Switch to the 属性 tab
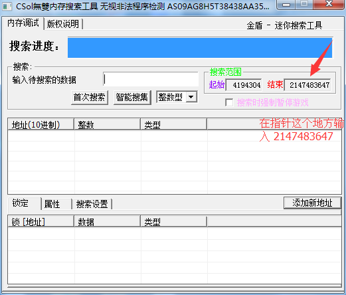 56,204
